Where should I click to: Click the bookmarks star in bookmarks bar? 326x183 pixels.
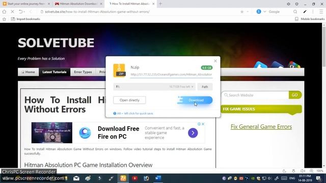click(x=4, y=19)
